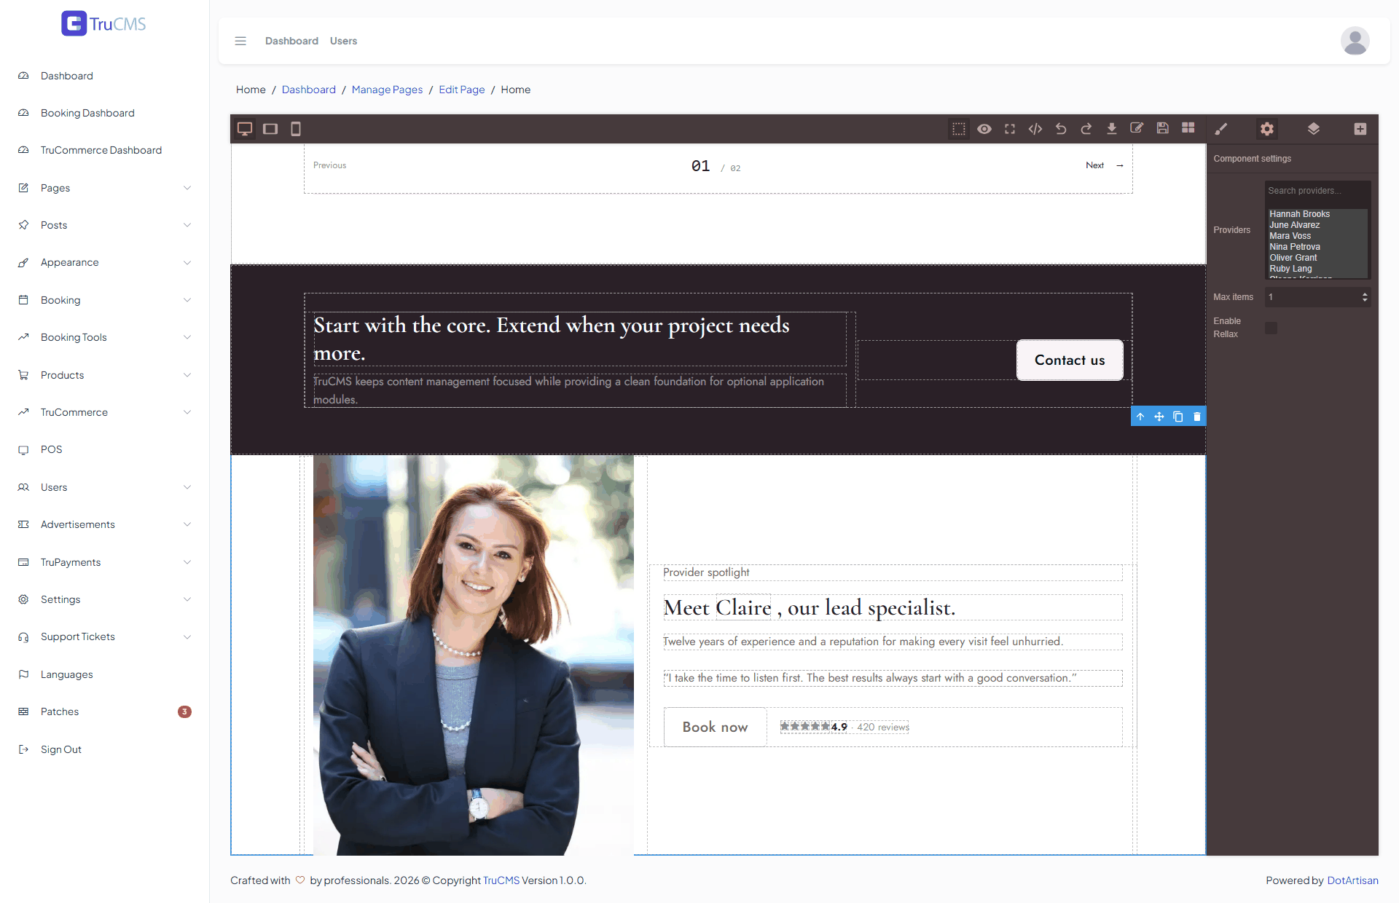Click Dashboard link in top navbar

pyautogui.click(x=291, y=41)
